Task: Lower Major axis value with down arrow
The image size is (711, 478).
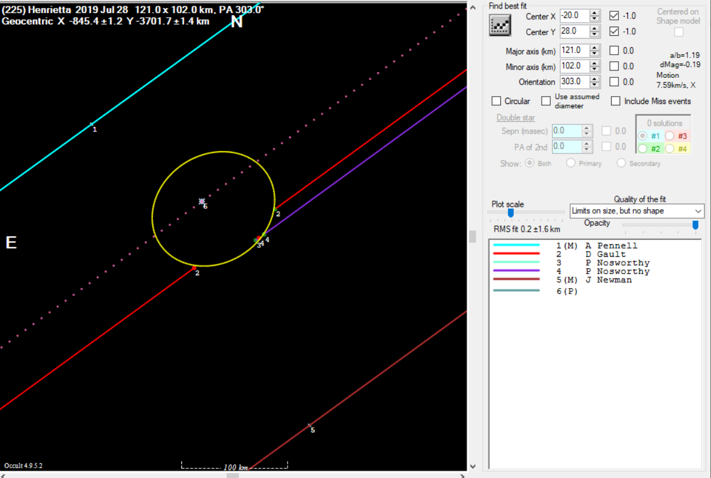Action: point(595,53)
